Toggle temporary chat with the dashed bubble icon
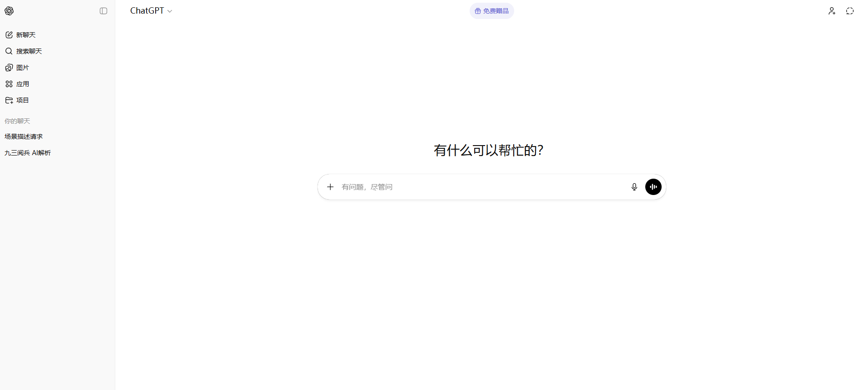This screenshot has height=390, width=864. pyautogui.click(x=850, y=11)
